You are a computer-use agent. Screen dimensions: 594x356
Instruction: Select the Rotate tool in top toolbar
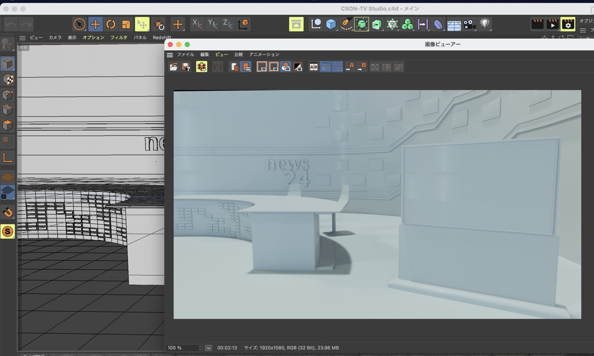point(111,24)
